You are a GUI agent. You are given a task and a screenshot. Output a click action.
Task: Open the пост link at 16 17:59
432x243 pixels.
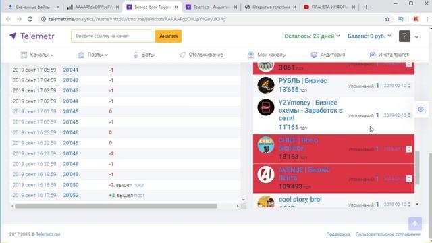pos(140,195)
